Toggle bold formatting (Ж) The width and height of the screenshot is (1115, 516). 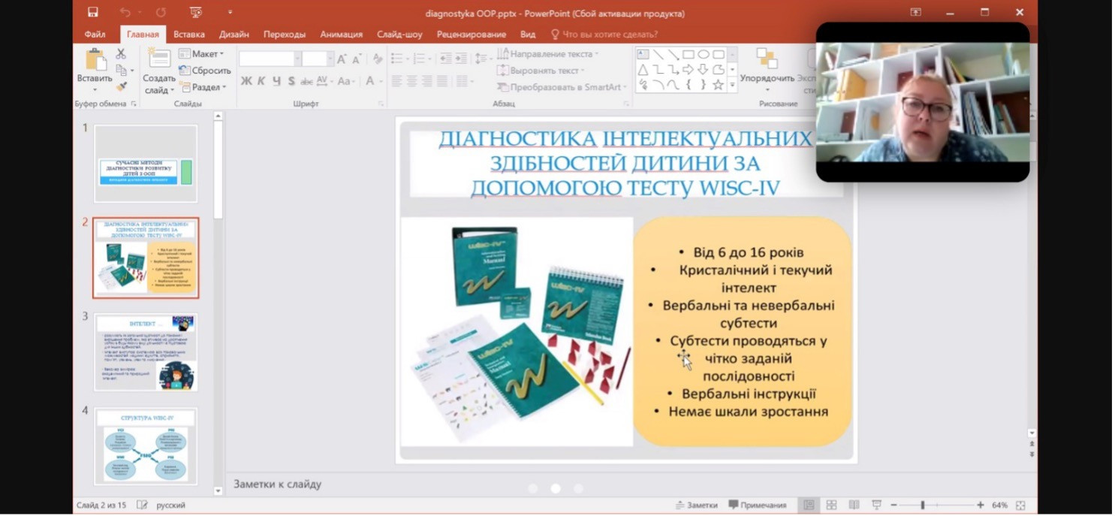pyautogui.click(x=246, y=81)
